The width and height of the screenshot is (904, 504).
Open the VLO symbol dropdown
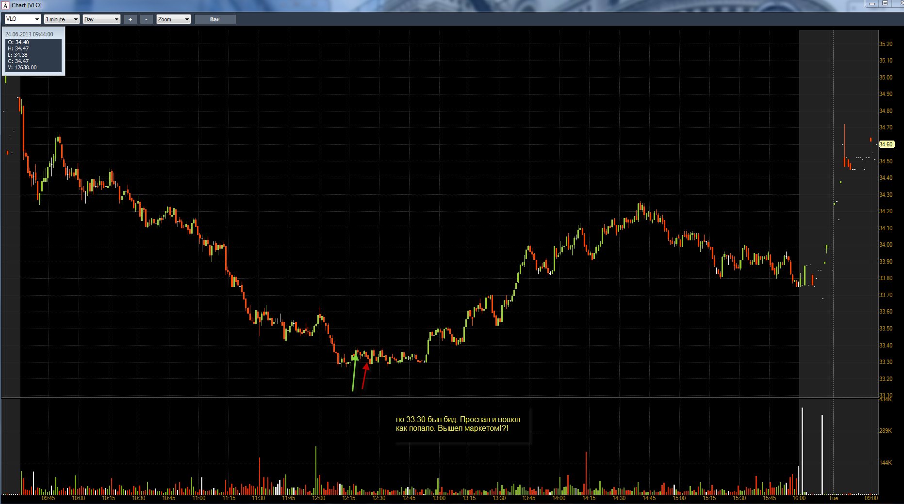coord(23,19)
